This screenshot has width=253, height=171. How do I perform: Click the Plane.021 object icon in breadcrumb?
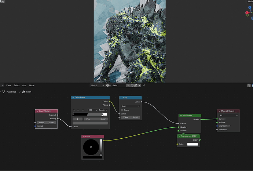click(x=4, y=92)
